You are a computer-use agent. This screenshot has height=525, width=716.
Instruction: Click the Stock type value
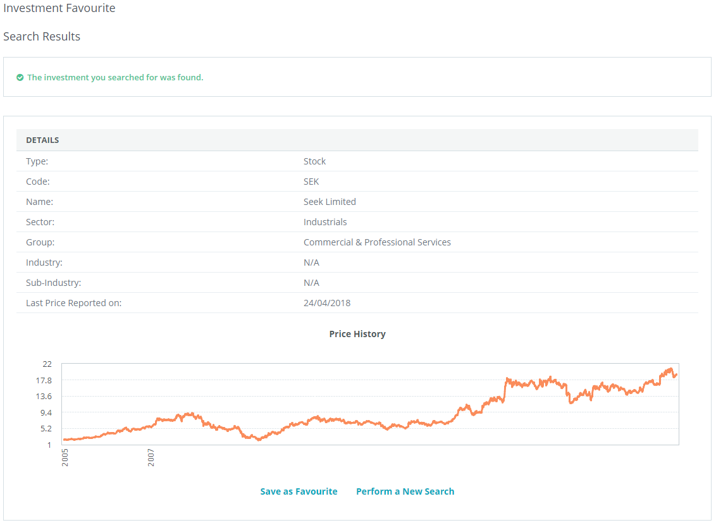(x=314, y=161)
